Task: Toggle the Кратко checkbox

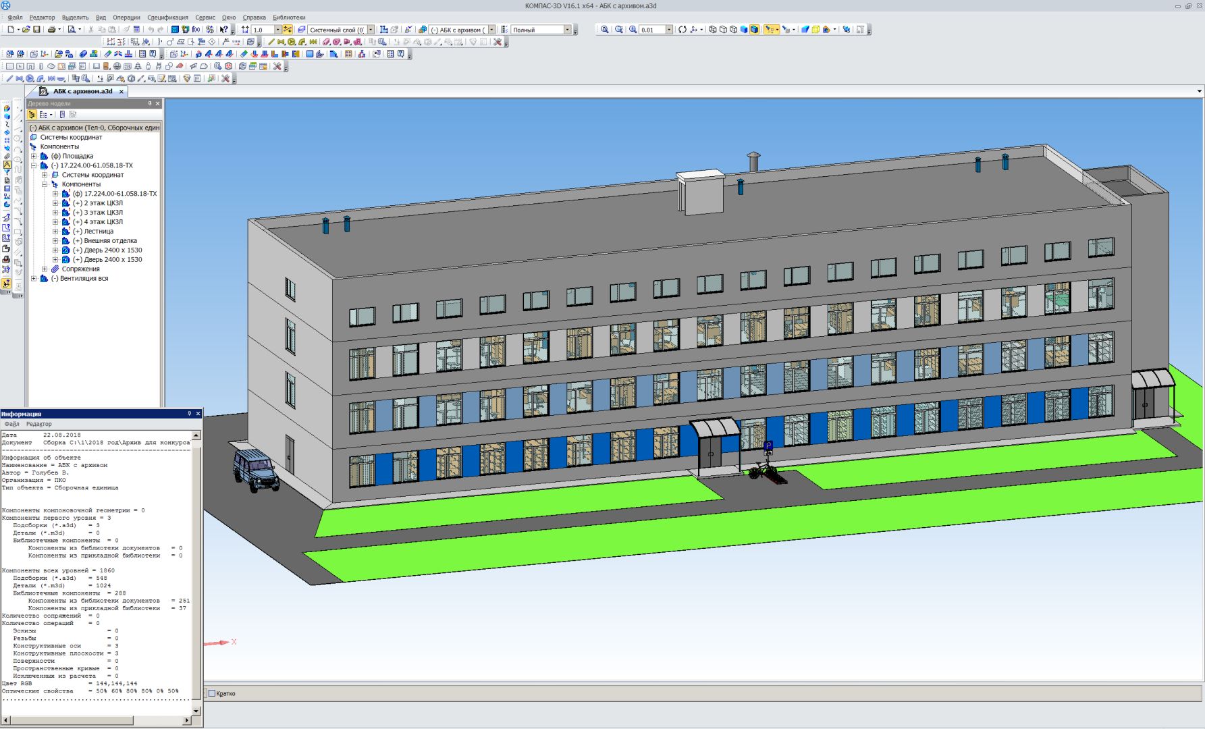Action: pos(212,693)
